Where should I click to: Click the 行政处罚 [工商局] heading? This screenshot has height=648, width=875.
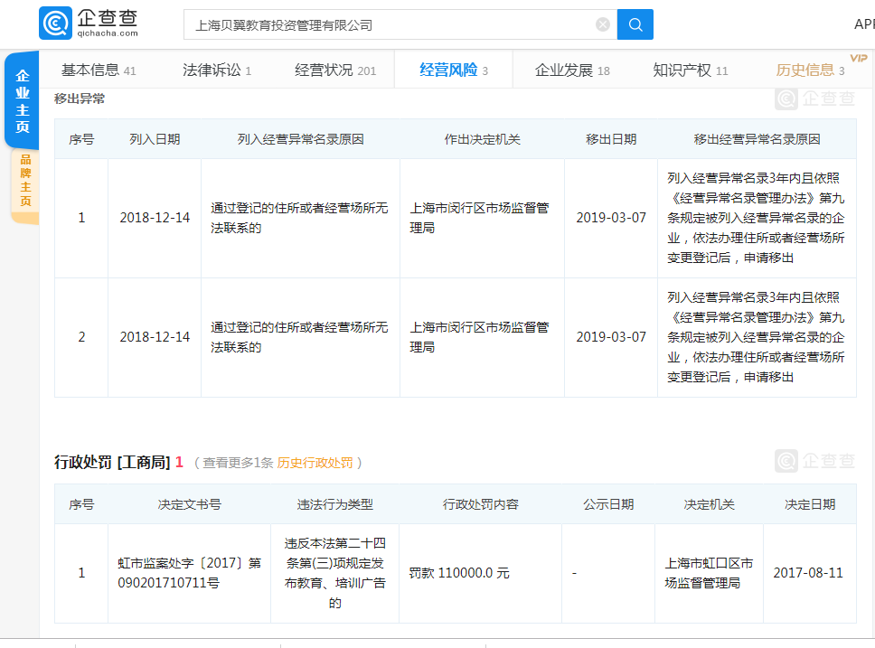pyautogui.click(x=111, y=462)
